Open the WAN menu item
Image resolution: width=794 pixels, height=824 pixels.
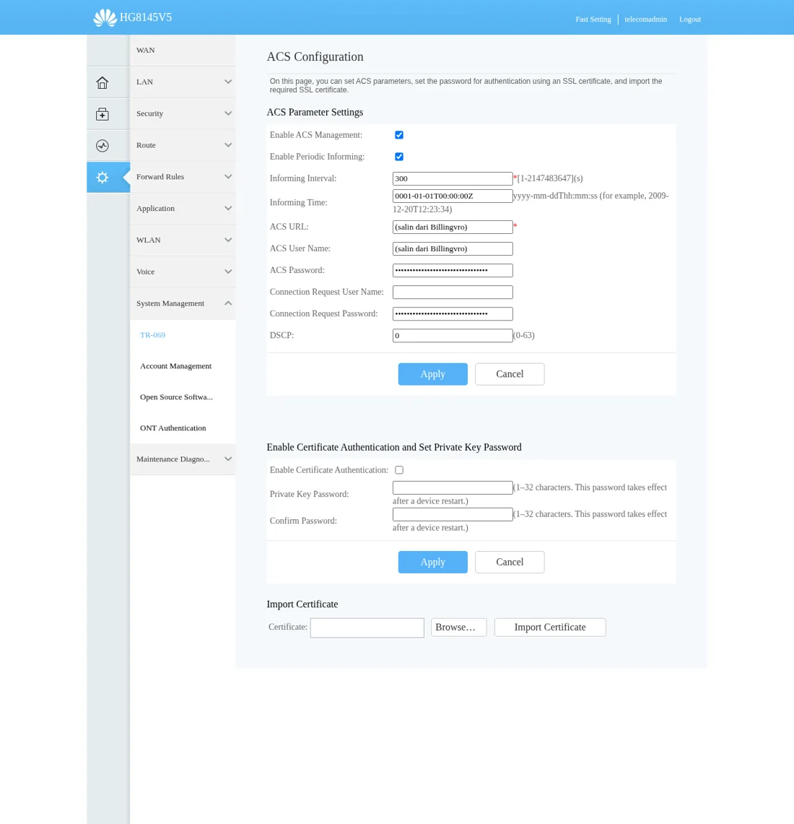click(182, 50)
